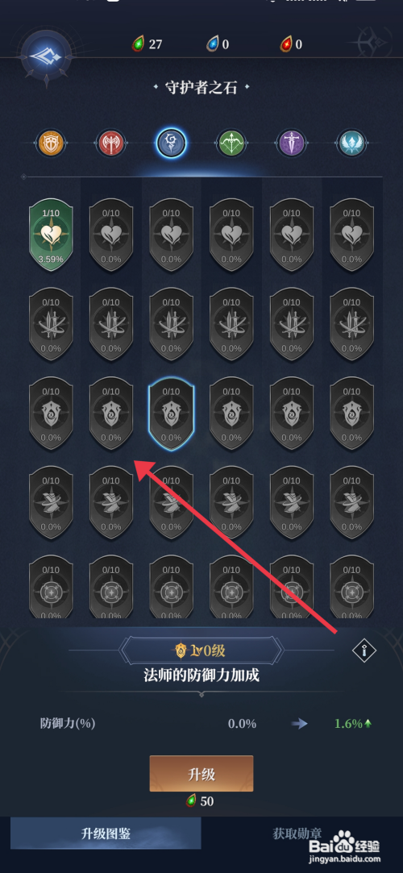Select first boots badge in fourth row
This screenshot has height=873, width=403.
point(51,503)
